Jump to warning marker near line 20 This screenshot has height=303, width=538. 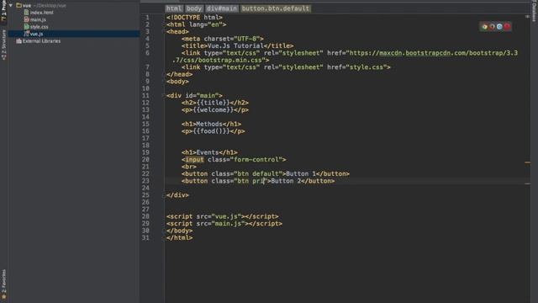coord(527,162)
